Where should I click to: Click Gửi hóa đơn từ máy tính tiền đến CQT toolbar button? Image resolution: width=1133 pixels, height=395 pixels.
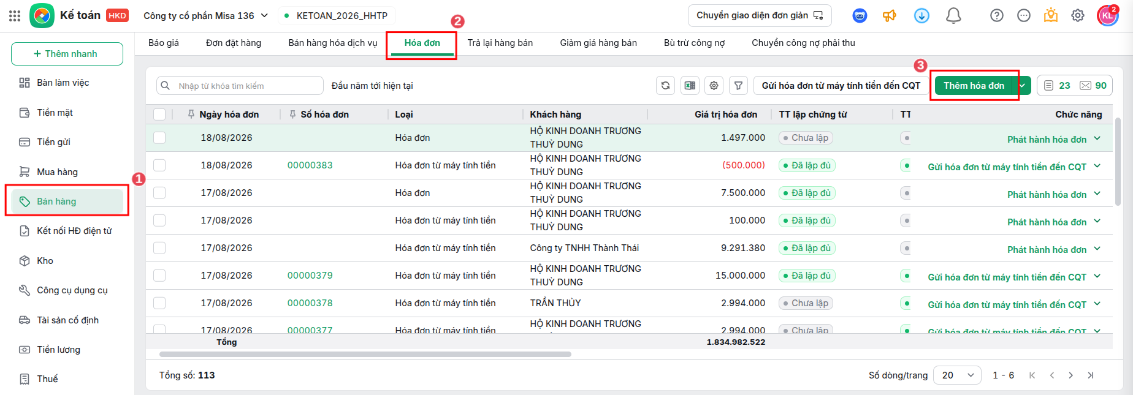coord(841,86)
